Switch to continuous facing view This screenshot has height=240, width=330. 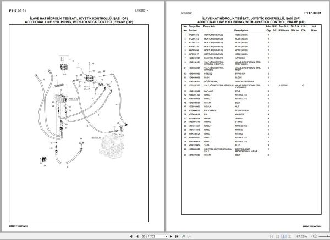click(290, 236)
